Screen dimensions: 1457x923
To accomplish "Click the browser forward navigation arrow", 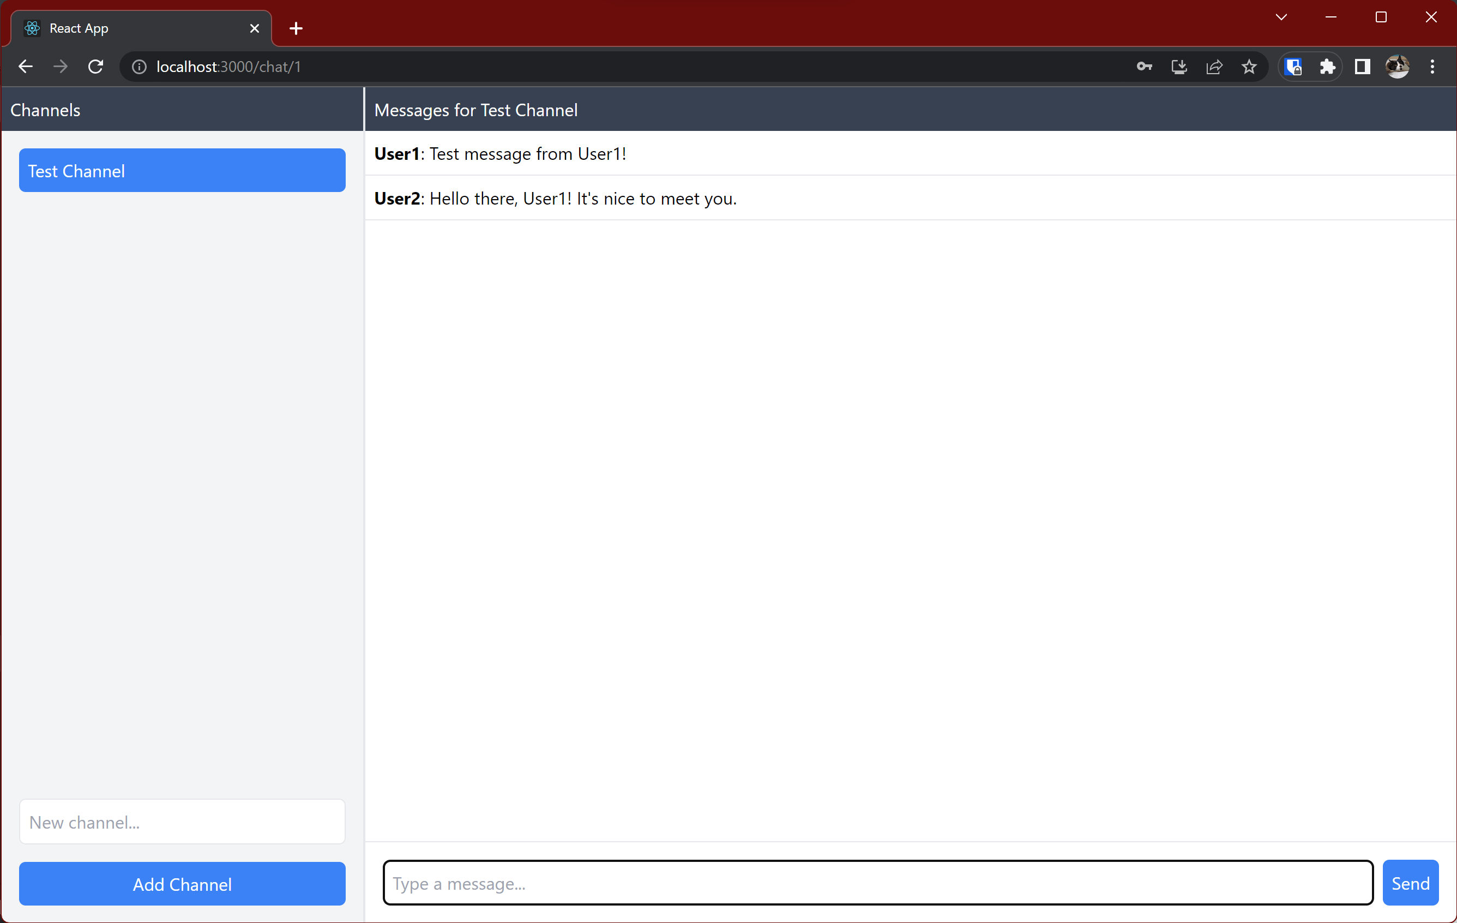I will [x=61, y=67].
